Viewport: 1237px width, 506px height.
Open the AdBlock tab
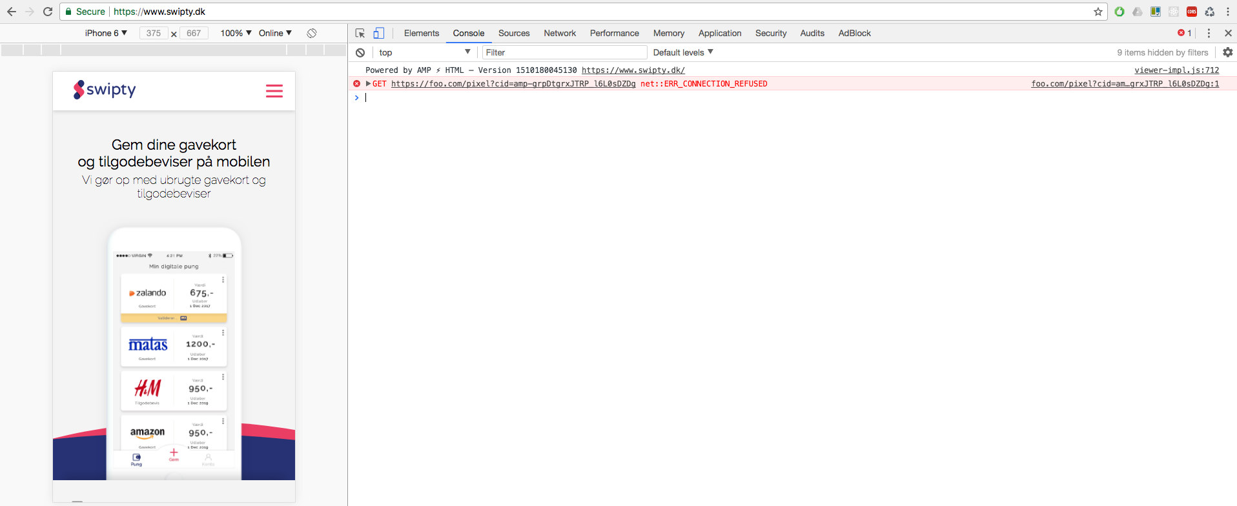pos(855,33)
